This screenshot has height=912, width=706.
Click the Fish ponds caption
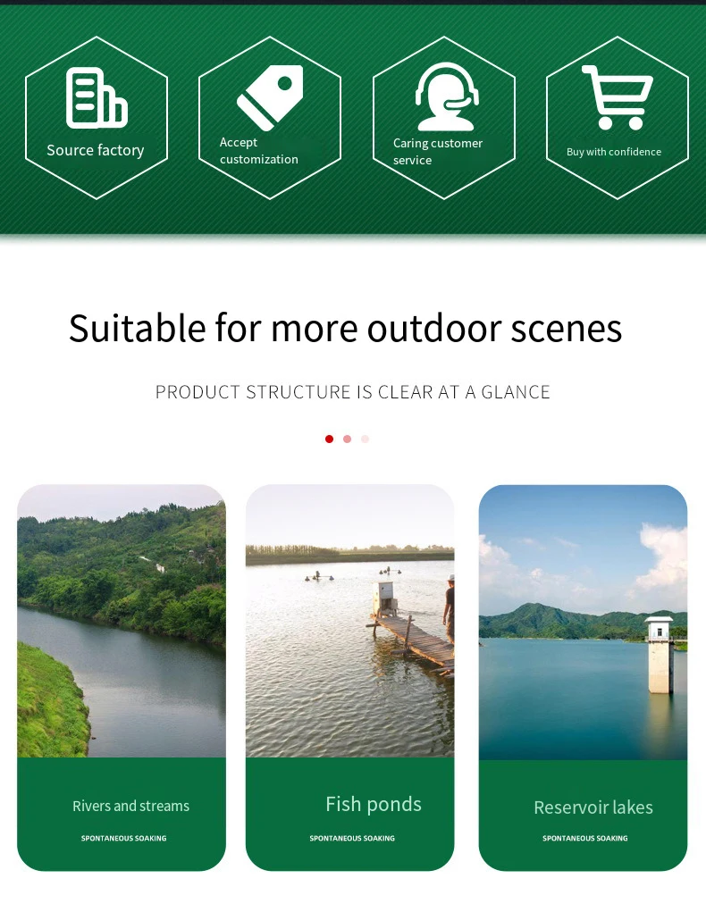pyautogui.click(x=373, y=804)
